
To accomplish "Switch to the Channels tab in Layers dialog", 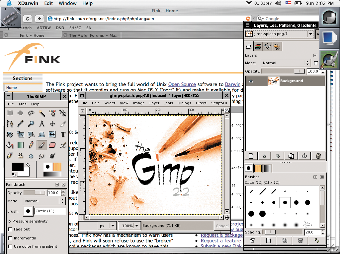I will pos(258,46).
